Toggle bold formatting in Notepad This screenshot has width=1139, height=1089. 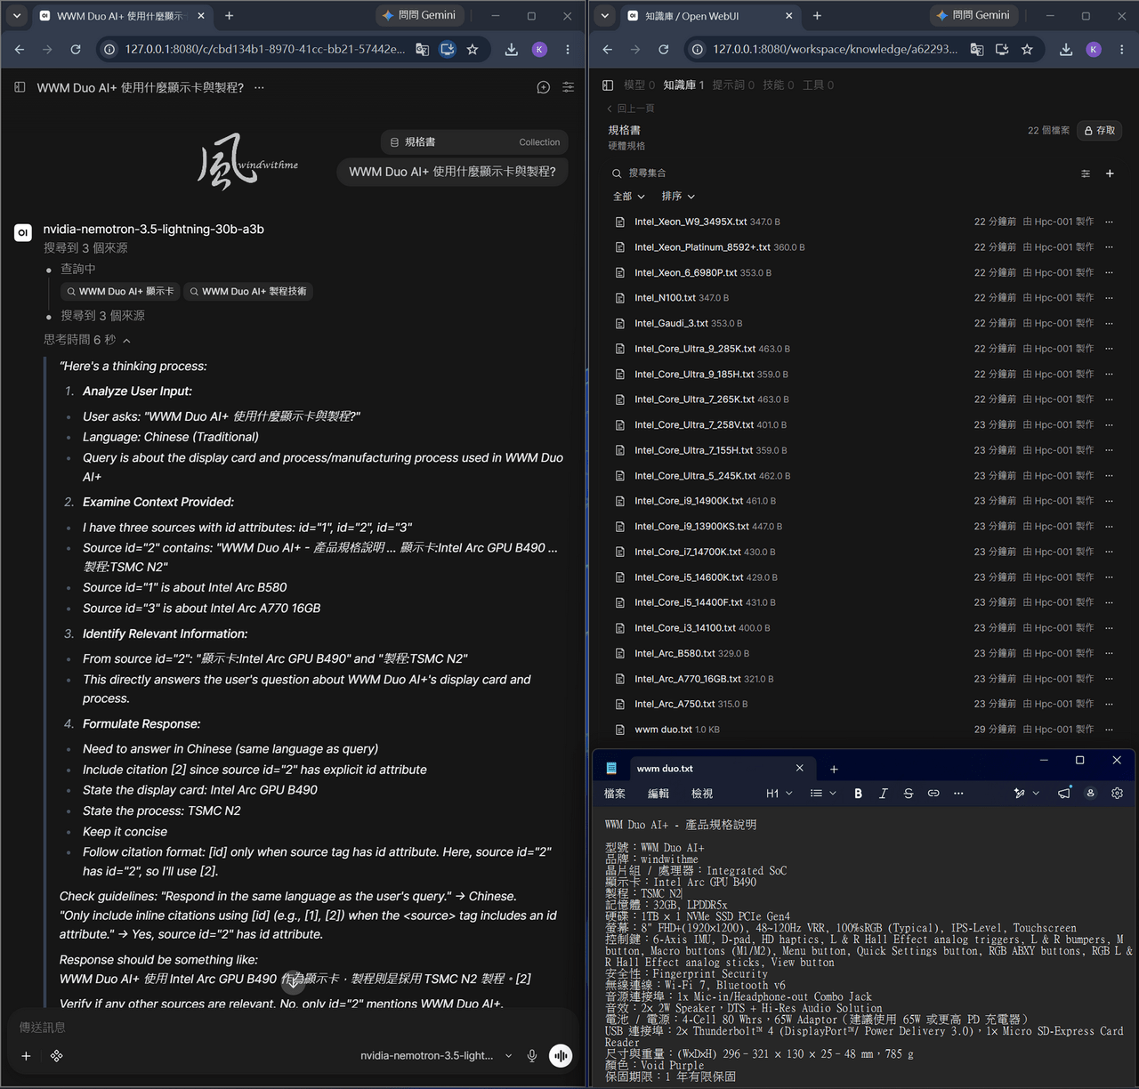(858, 793)
